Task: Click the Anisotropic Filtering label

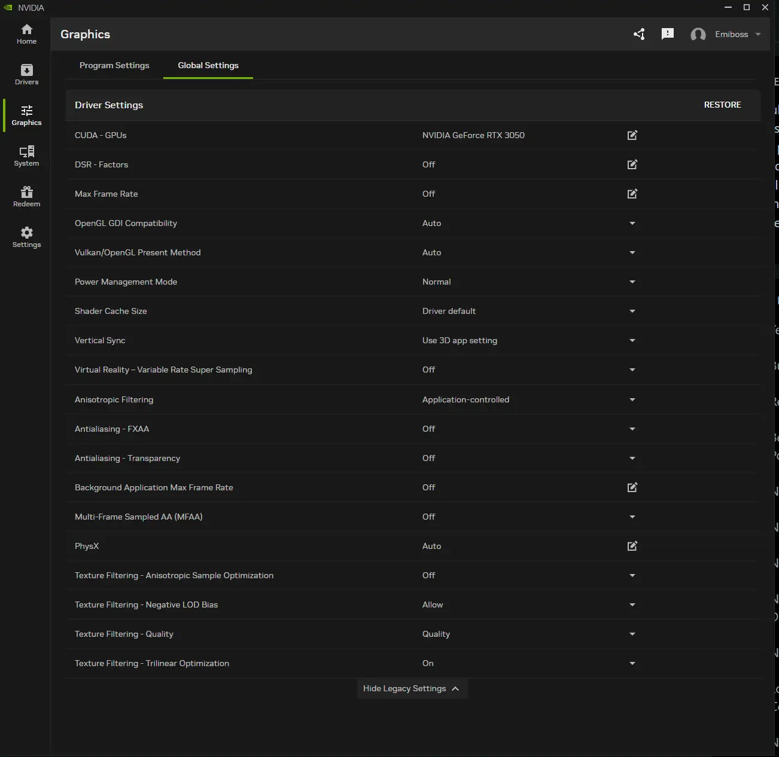Action: point(114,399)
